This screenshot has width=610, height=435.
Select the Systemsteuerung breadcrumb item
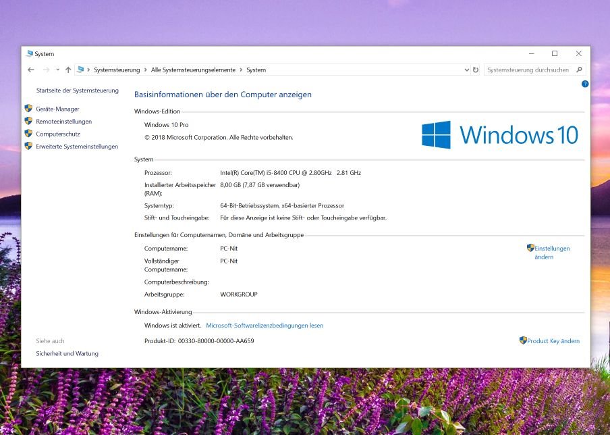tap(117, 70)
